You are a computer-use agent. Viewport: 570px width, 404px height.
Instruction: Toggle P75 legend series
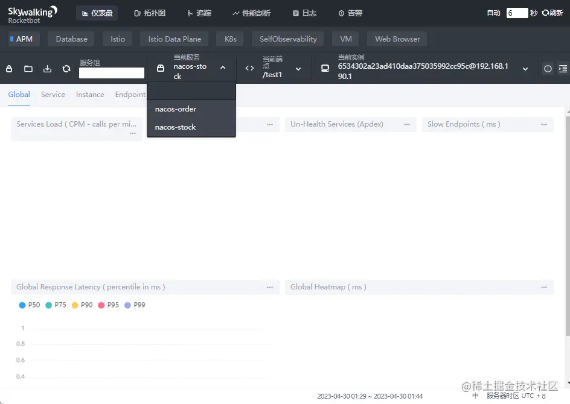pos(56,305)
